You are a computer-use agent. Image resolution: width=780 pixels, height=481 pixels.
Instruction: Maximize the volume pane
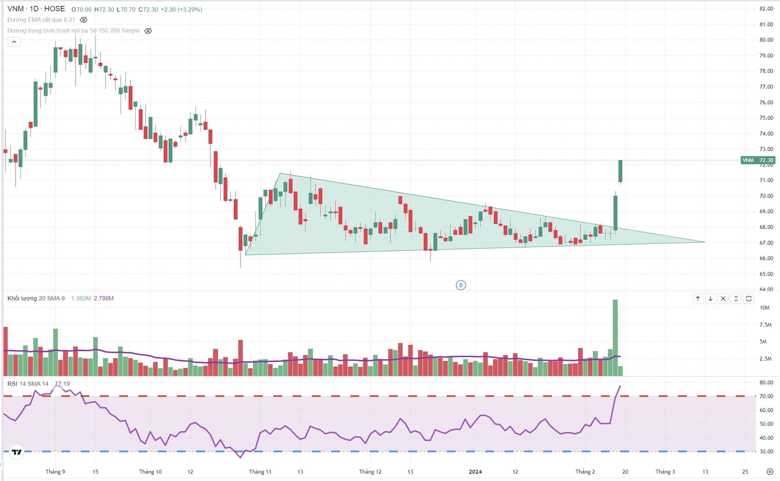click(748, 299)
